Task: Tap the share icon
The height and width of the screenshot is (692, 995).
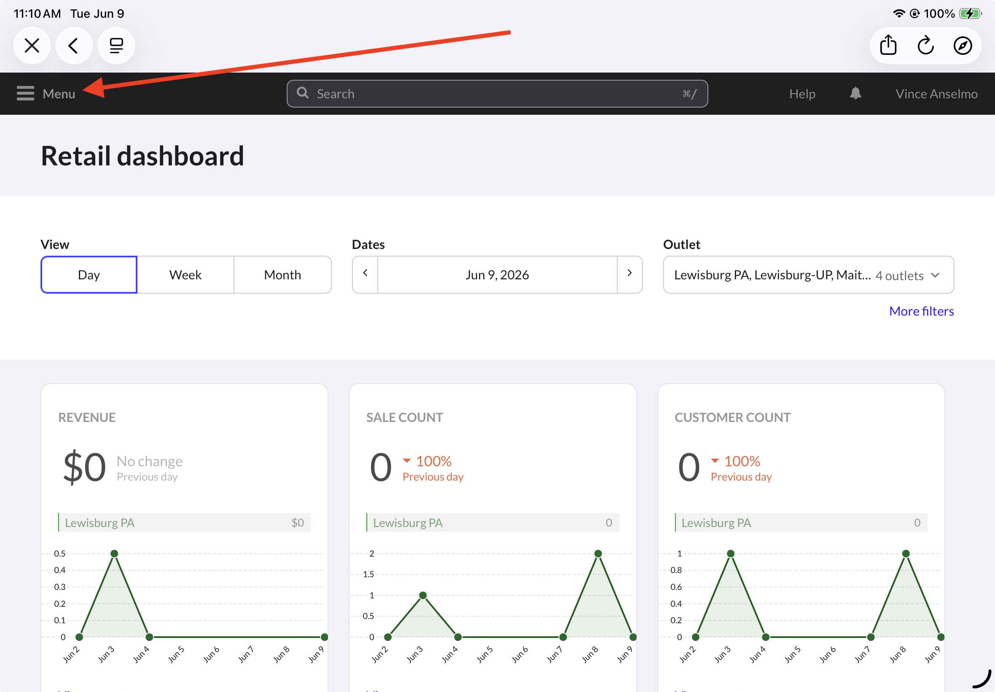Action: [888, 45]
